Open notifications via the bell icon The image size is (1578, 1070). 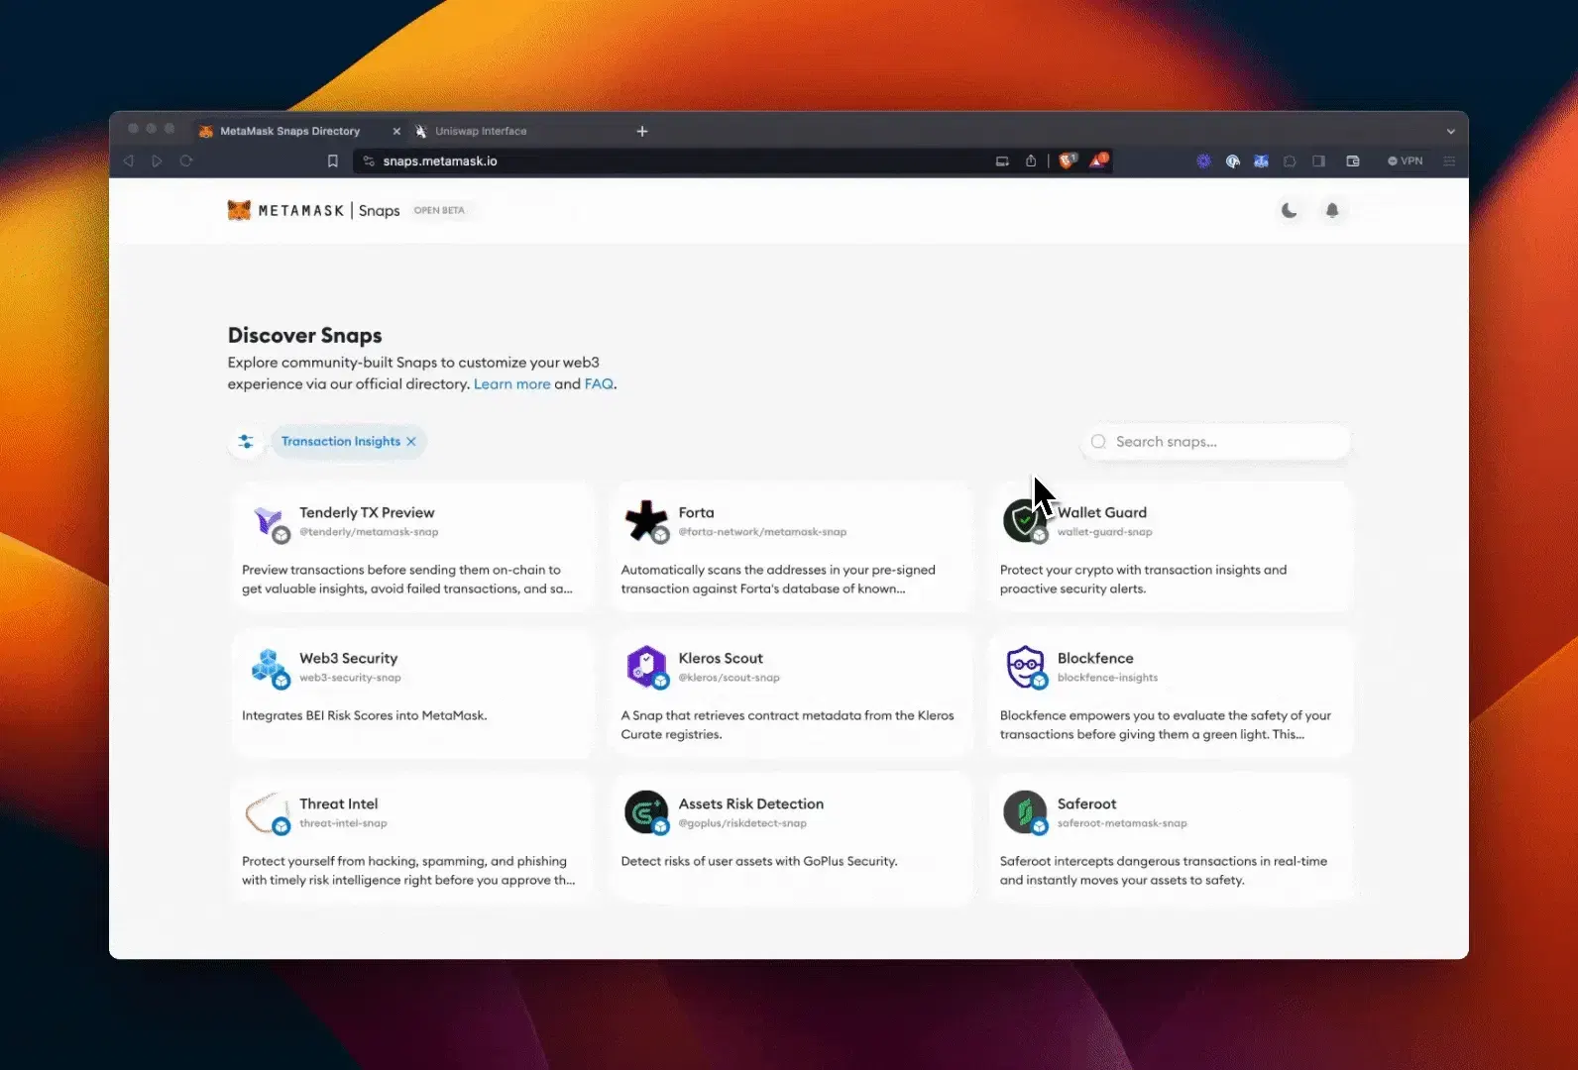tap(1332, 210)
